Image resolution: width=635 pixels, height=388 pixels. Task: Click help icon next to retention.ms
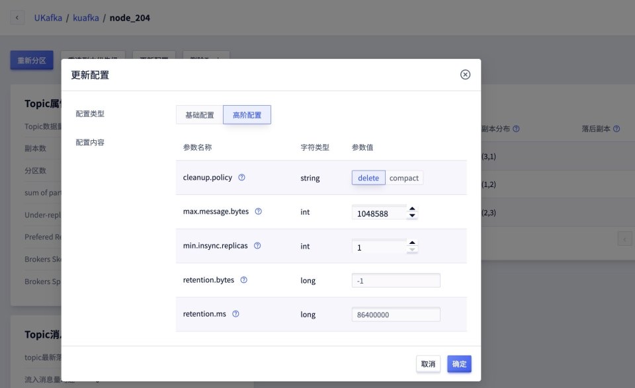235,315
